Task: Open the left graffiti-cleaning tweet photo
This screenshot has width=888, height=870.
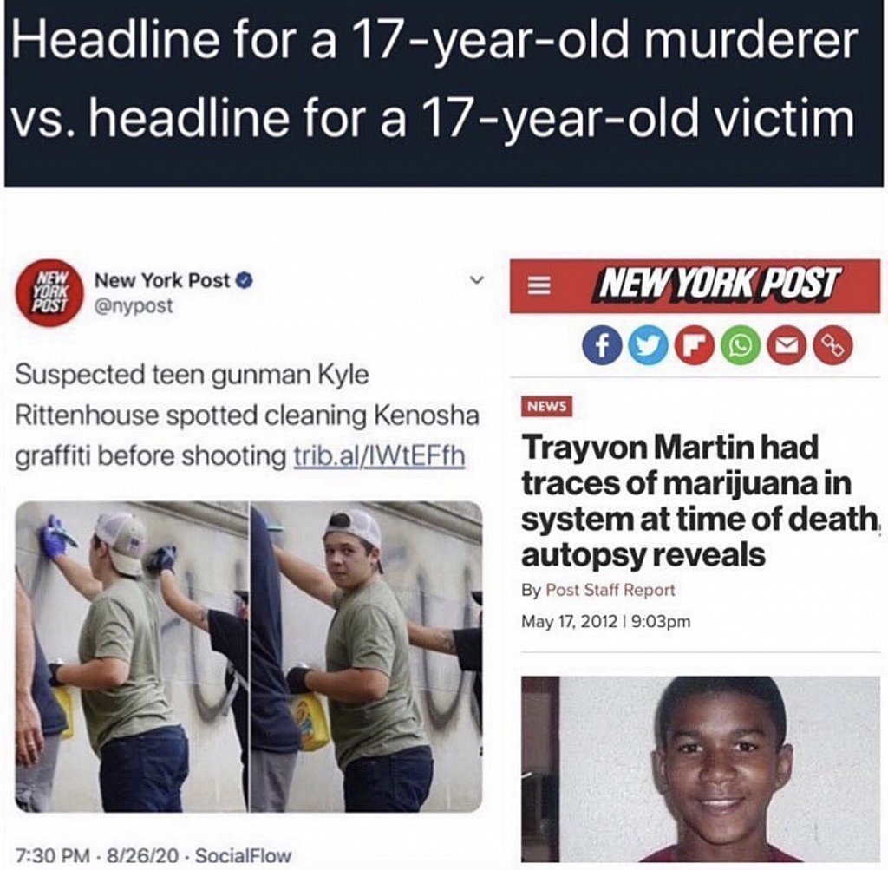Action: (132, 657)
